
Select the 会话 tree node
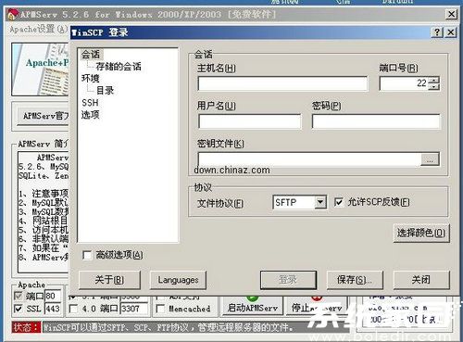[91, 55]
